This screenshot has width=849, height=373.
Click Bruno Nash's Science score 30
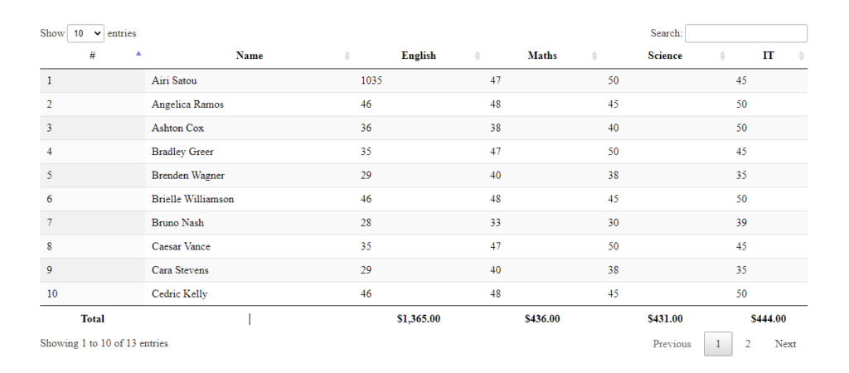pyautogui.click(x=613, y=223)
